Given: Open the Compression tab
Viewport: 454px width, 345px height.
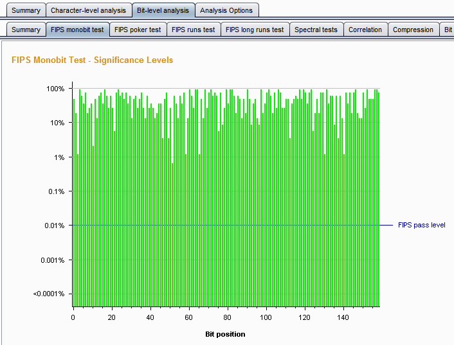Looking at the screenshot, I should click(x=413, y=30).
